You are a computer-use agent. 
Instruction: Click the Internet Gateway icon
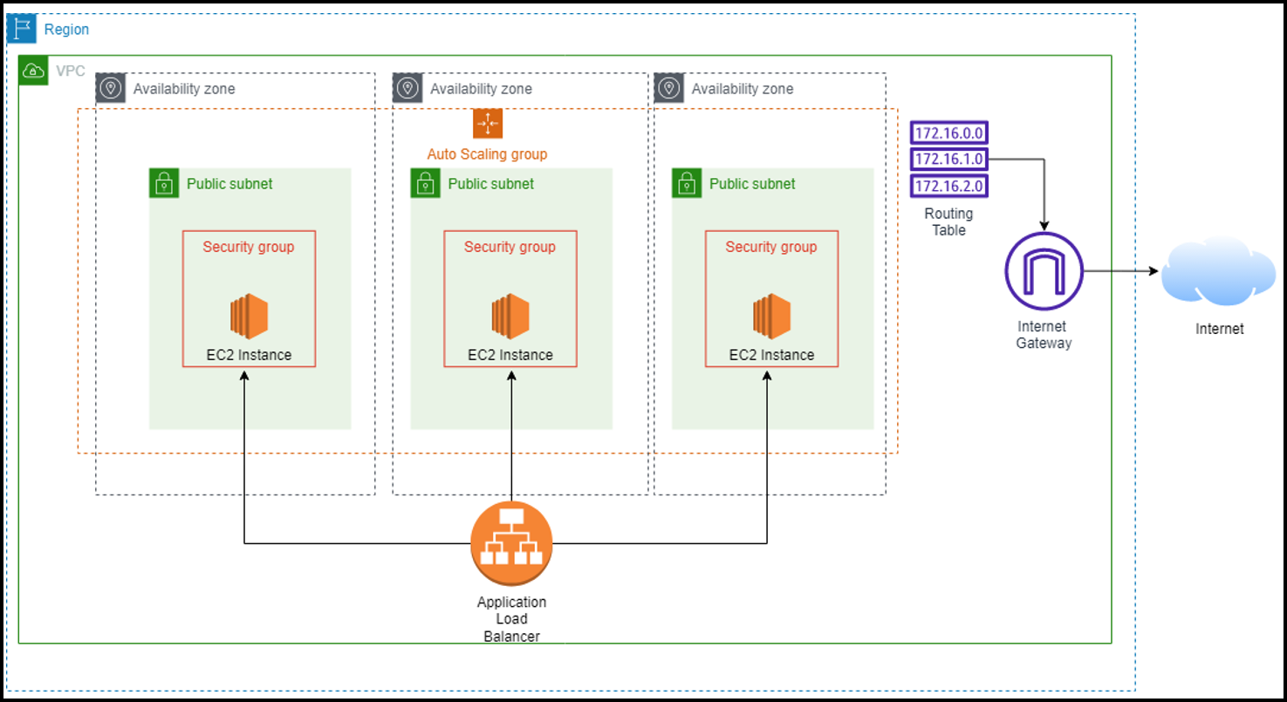1044,271
